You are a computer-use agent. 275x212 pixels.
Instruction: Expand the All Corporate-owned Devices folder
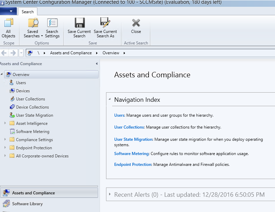click(x=5, y=155)
